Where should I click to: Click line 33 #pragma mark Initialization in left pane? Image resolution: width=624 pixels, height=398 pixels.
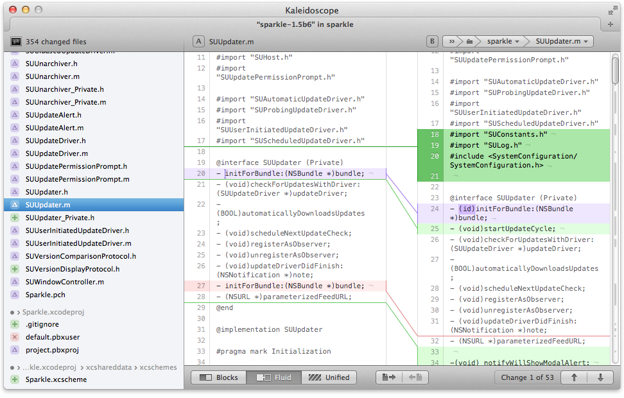tap(273, 351)
